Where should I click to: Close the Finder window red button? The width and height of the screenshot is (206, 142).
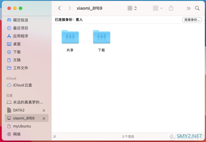tap(9, 8)
